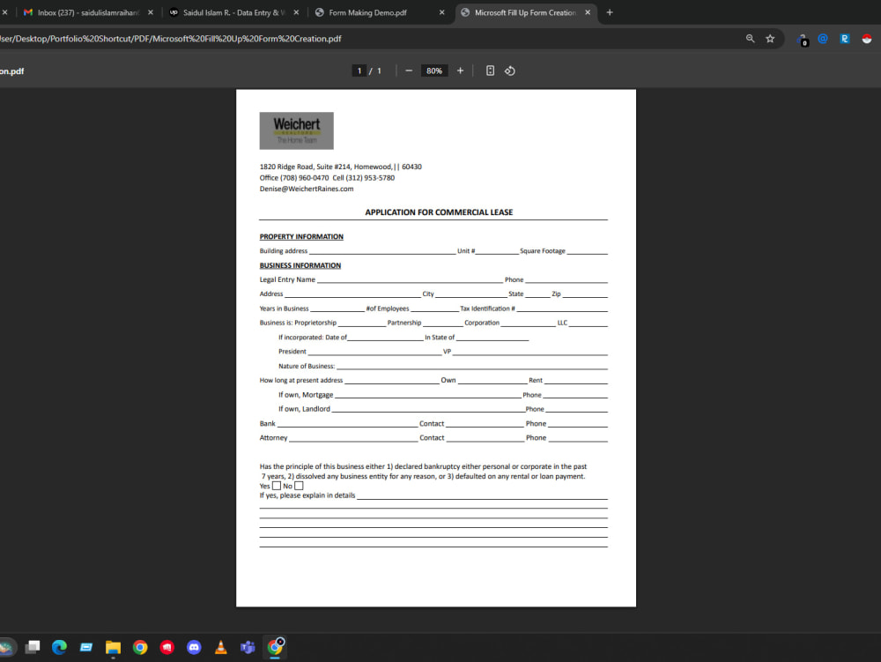Open VLC media player from the taskbar
881x662 pixels.
[221, 647]
